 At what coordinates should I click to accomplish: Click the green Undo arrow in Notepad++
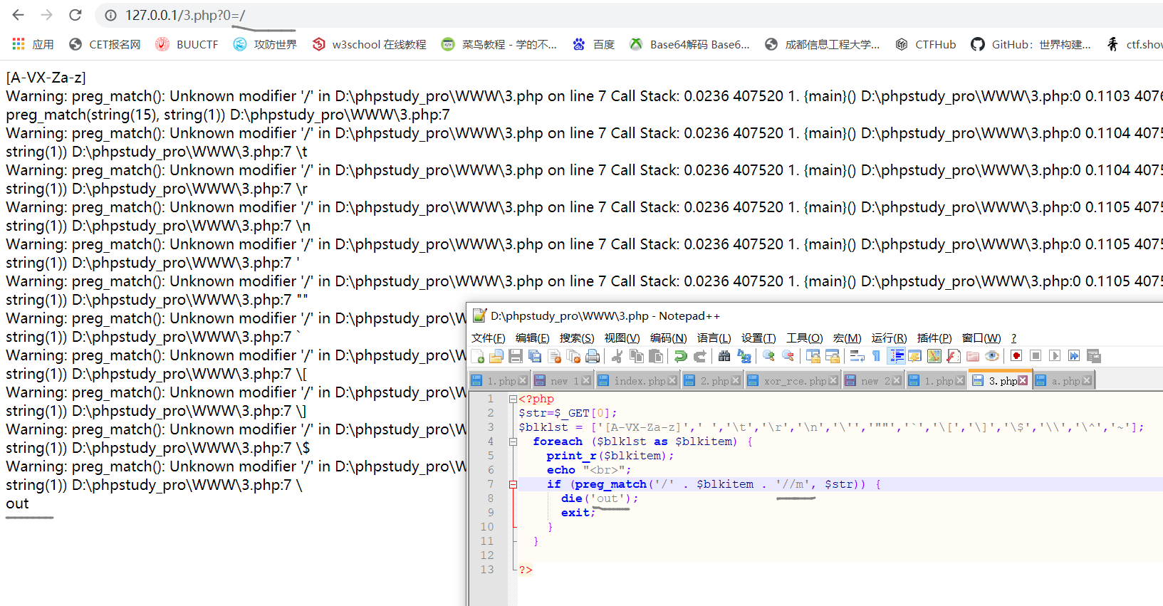[681, 356]
